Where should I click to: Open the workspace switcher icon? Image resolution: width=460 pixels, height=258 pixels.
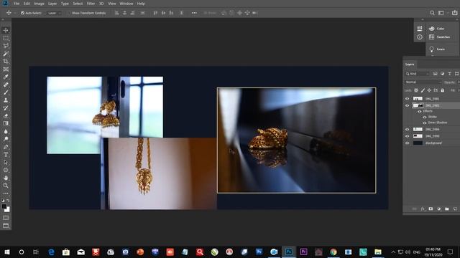[441, 13]
